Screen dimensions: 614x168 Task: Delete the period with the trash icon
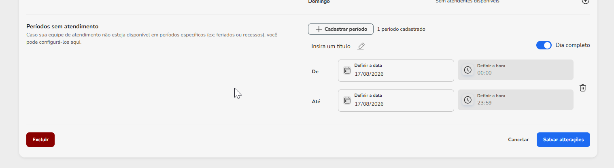click(582, 87)
